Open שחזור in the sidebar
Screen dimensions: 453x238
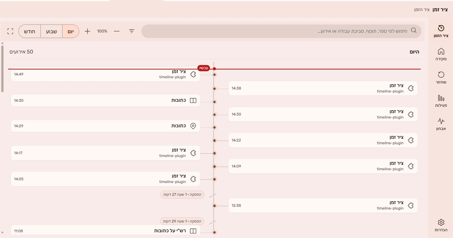click(441, 78)
